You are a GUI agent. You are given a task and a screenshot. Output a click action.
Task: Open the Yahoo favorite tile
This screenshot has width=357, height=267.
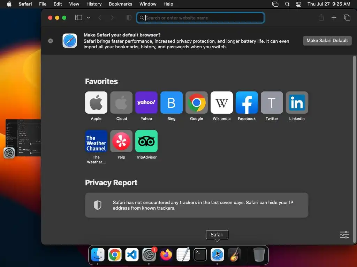[146, 103]
